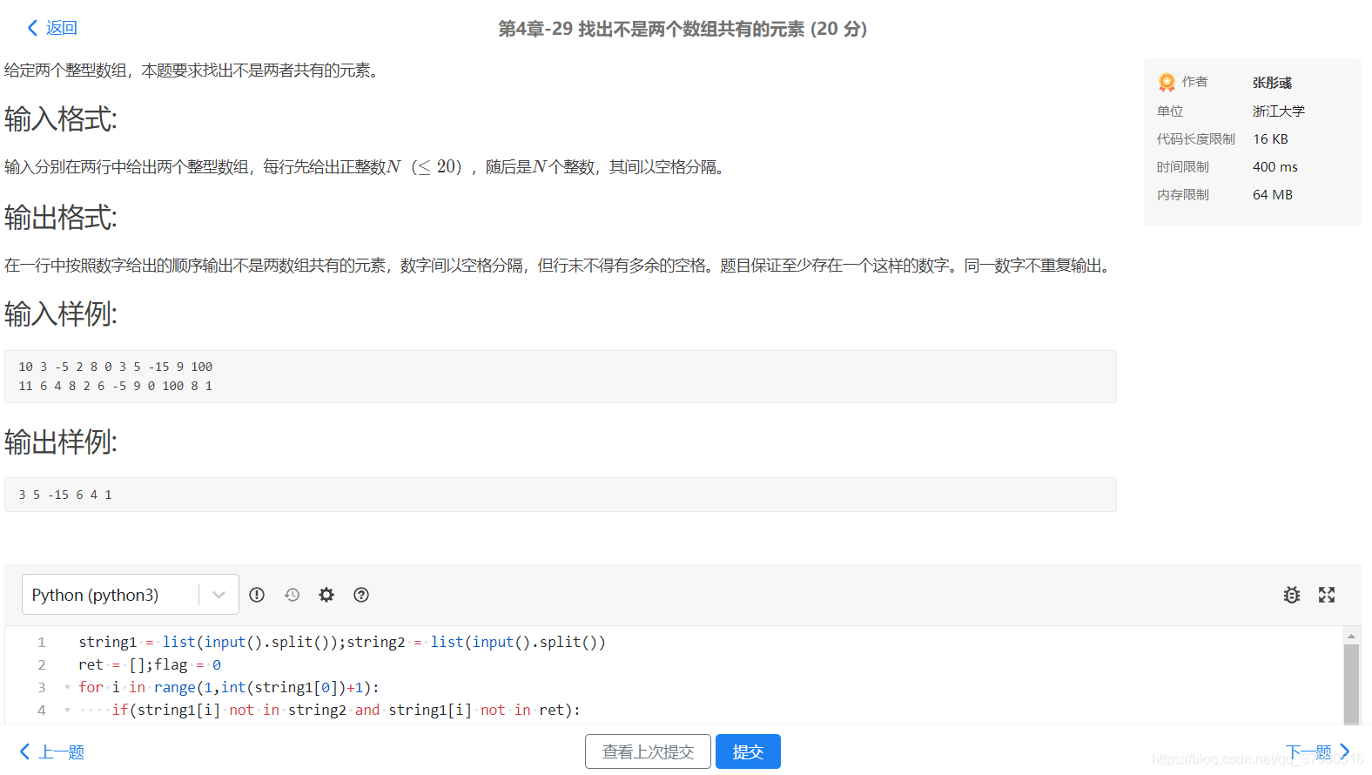The width and height of the screenshot is (1372, 775).
Task: Click the right chevron beside 下一题
Action: click(x=1345, y=751)
